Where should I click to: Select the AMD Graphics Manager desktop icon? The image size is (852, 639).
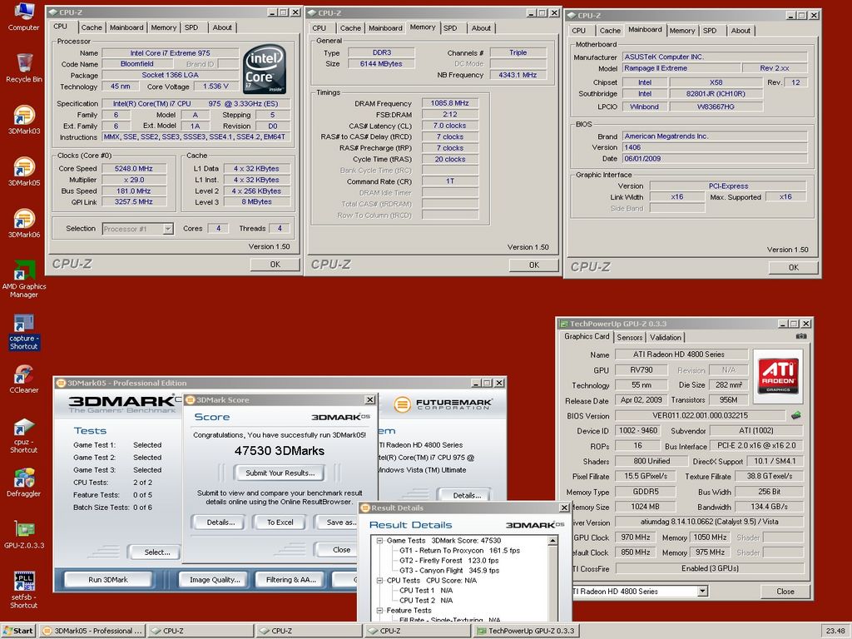click(x=24, y=280)
